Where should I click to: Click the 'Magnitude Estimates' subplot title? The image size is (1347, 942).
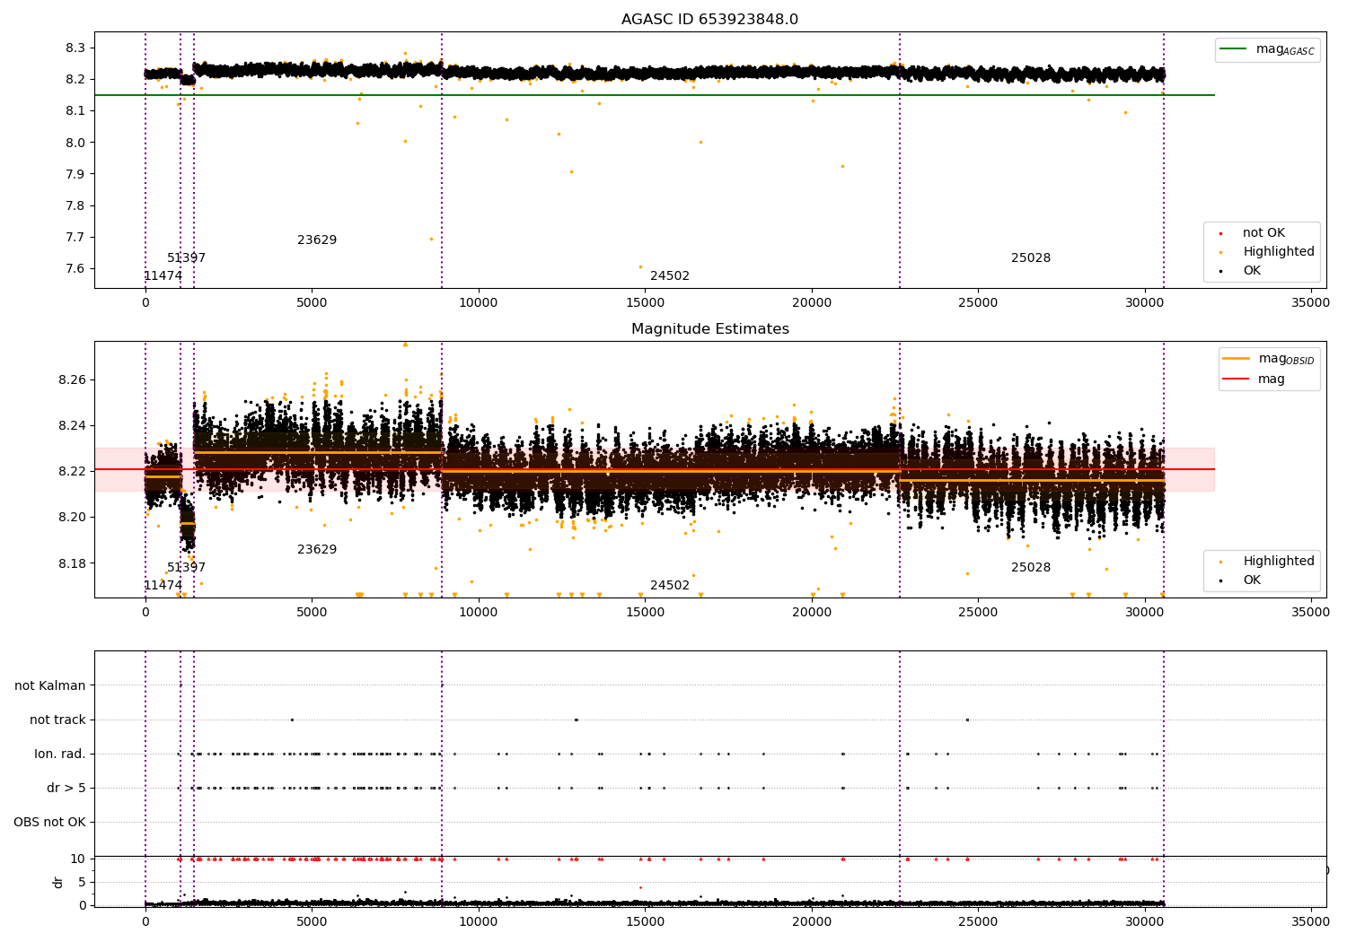pyautogui.click(x=709, y=329)
